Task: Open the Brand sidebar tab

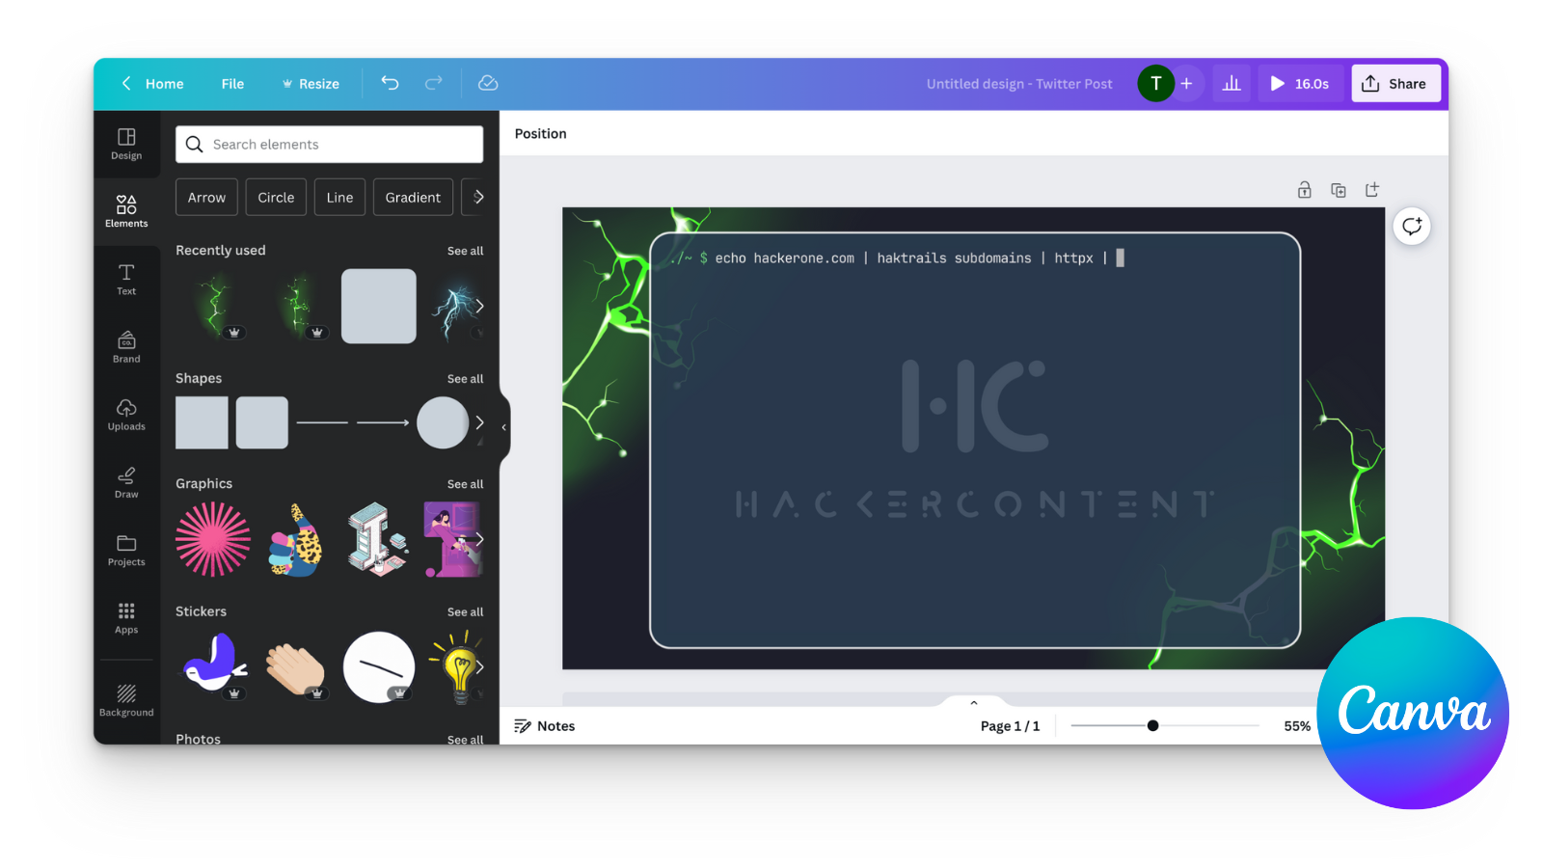Action: 126,347
